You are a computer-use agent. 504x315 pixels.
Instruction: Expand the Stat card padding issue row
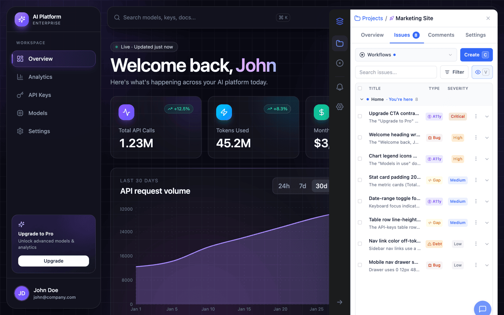pyautogui.click(x=487, y=180)
